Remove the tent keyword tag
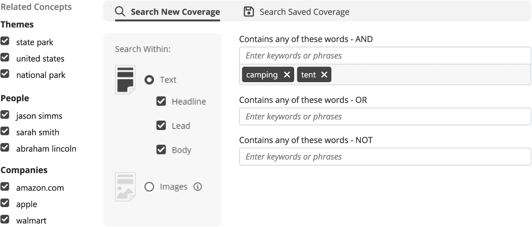The width and height of the screenshot is (532, 227). point(324,75)
